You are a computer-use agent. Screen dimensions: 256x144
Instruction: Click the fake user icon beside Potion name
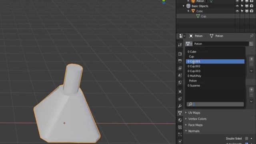251,44
